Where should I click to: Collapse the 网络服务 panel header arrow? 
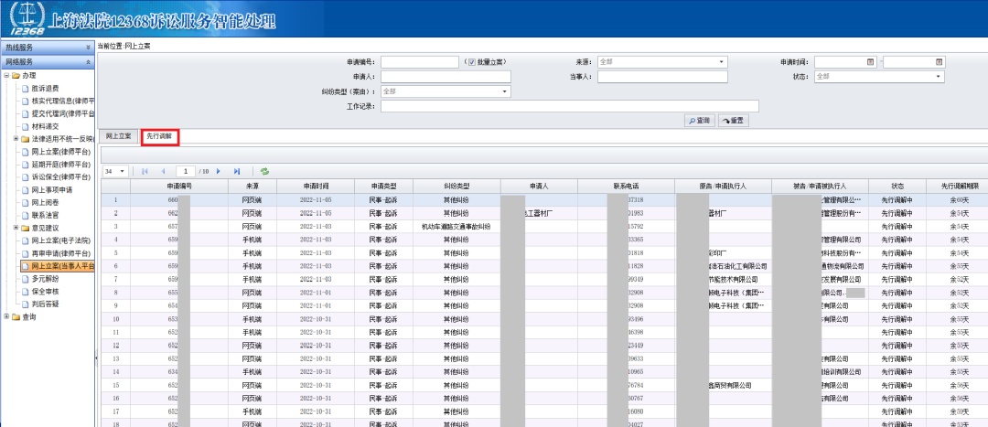[x=88, y=61]
